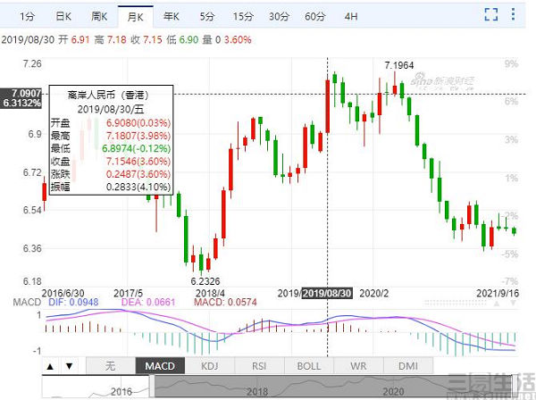Click the 2018 label in timeline navigator

pos(257,391)
